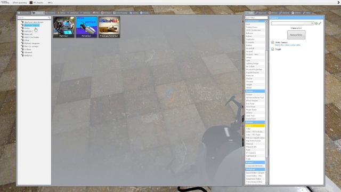Click the Numpad Enter key binder button

click(296, 35)
